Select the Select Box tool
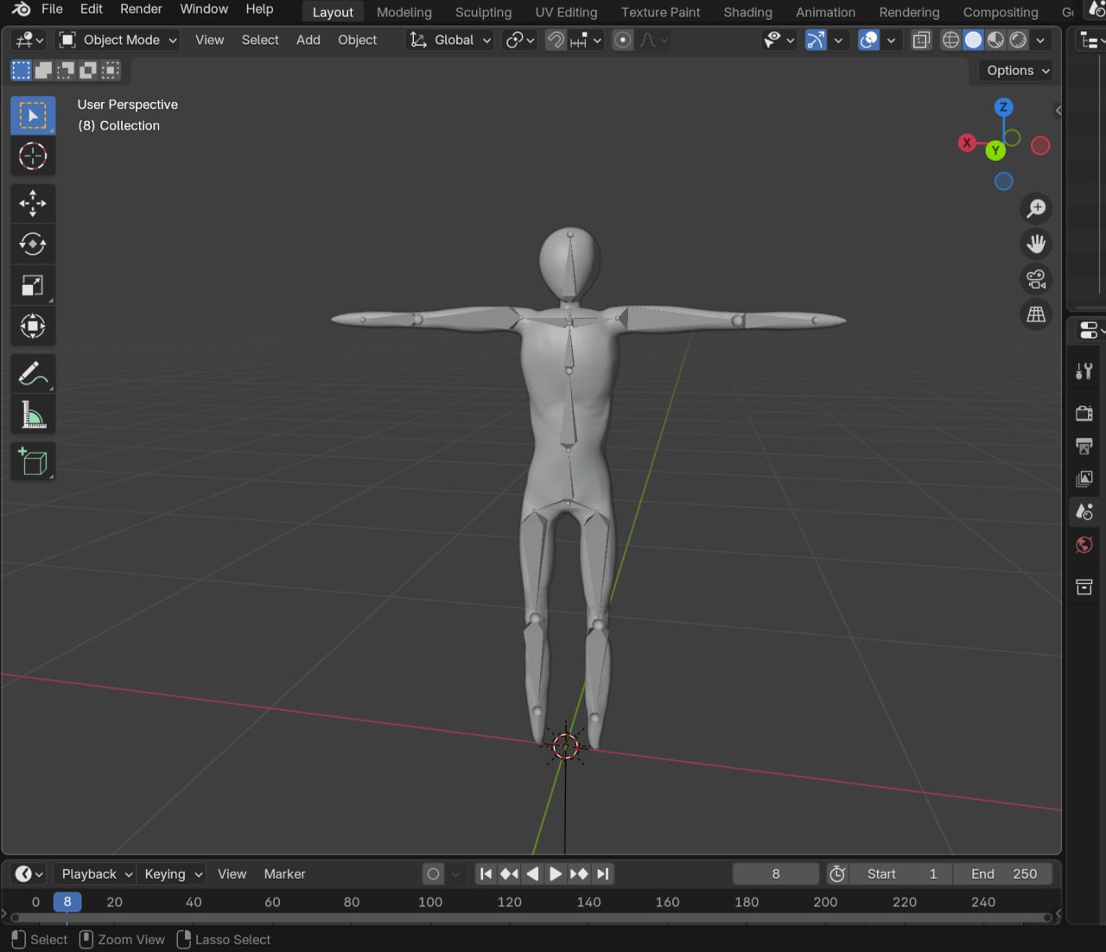The width and height of the screenshot is (1106, 952). (x=33, y=116)
